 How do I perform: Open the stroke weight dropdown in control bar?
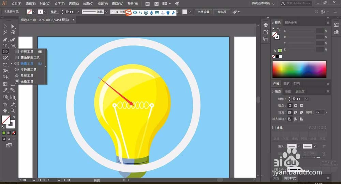pos(78,12)
